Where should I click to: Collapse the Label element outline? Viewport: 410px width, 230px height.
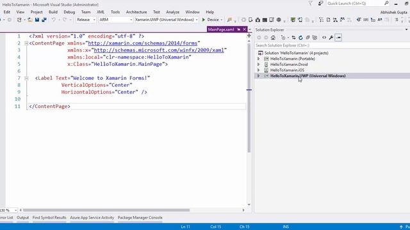click(26, 78)
